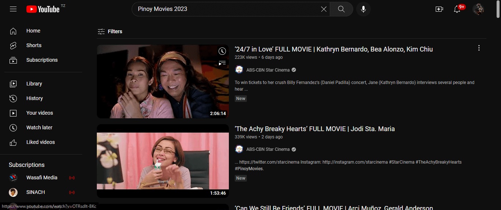501x210 pixels.
Task: Open 'Can We Still Be Friends' title
Action: point(334,208)
